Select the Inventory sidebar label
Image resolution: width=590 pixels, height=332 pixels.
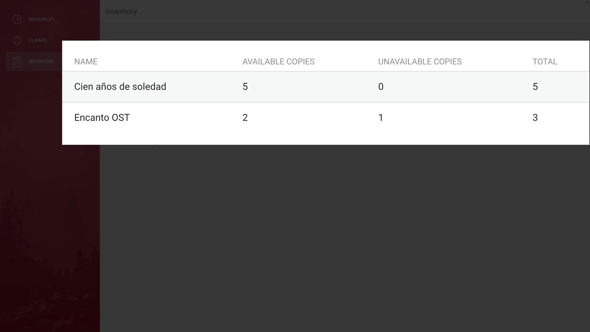(x=41, y=61)
